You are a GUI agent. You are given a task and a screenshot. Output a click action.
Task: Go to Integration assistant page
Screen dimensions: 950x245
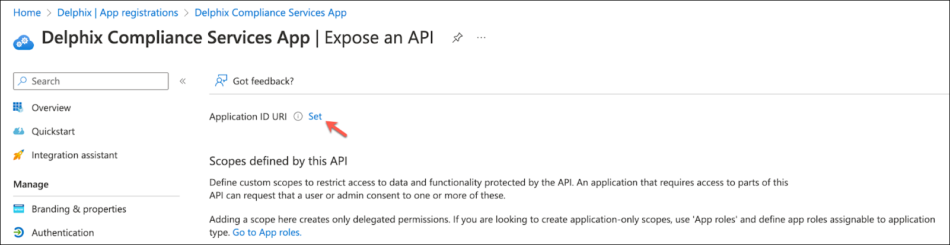point(75,155)
